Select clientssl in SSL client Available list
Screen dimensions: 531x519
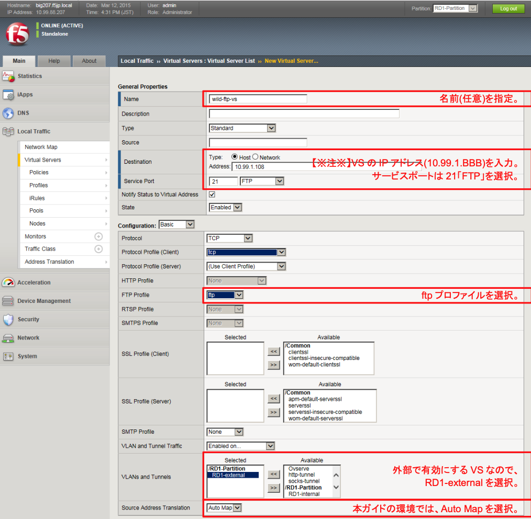pyautogui.click(x=298, y=352)
